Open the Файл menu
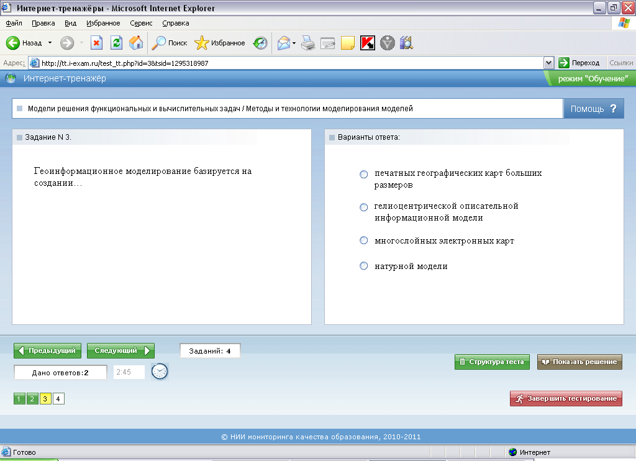636x461 pixels. [x=14, y=23]
